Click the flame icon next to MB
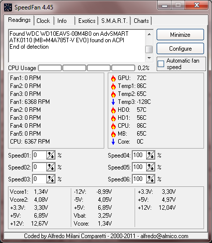 (x=113, y=134)
